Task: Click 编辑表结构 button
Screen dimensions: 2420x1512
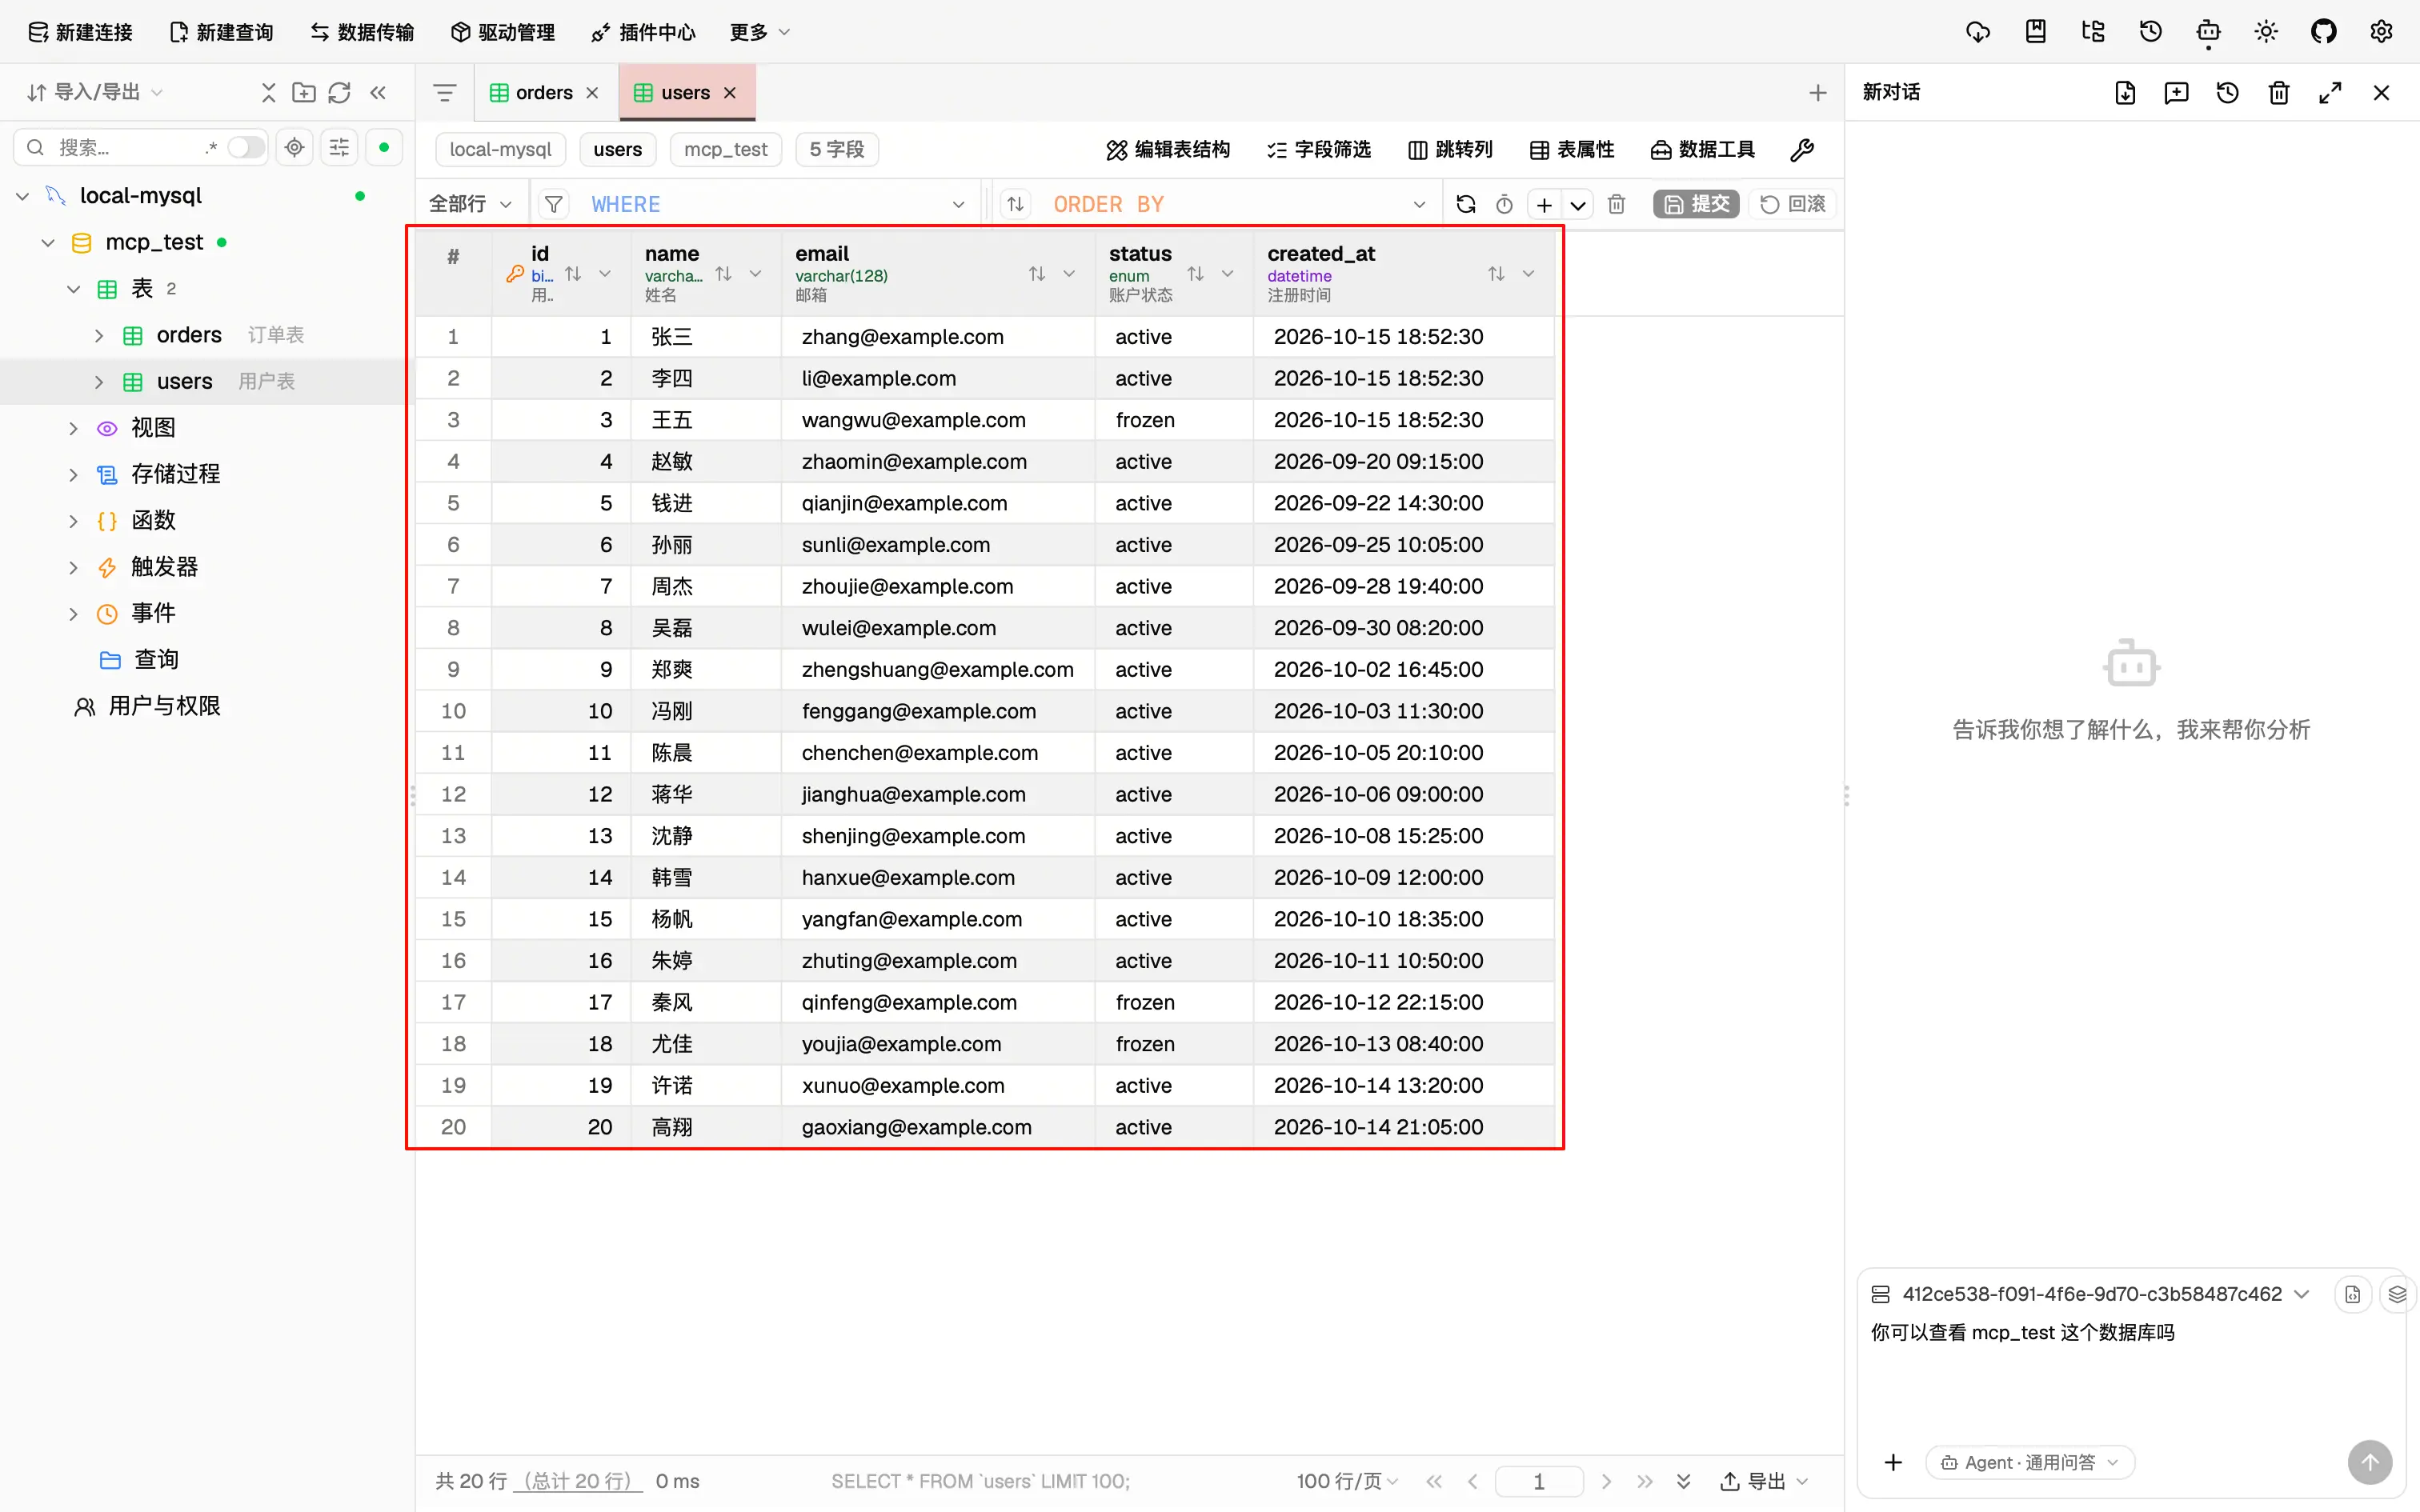Action: 1168,150
